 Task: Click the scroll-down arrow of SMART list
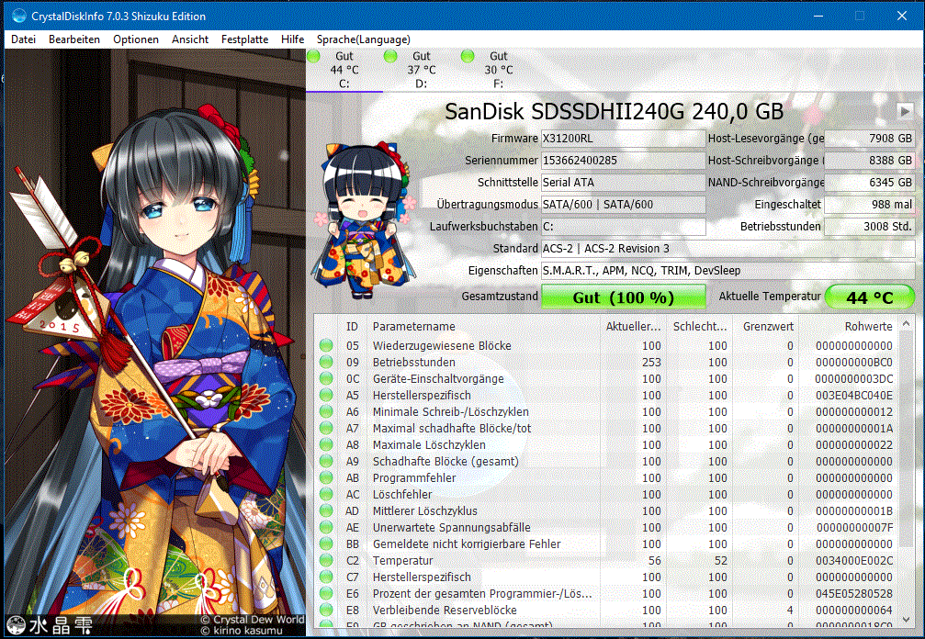pyautogui.click(x=907, y=619)
